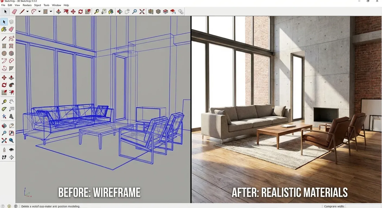Click inside the Comprare width field

pos(364,206)
